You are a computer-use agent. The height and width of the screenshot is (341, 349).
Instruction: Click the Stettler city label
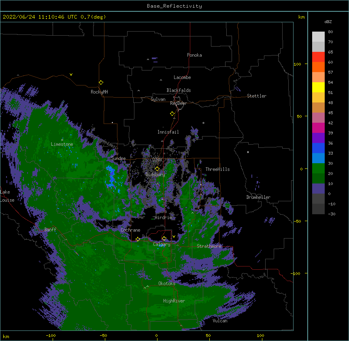[x=257, y=96]
